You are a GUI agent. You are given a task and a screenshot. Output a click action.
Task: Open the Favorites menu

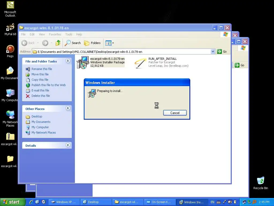pyautogui.click(x=55, y=34)
